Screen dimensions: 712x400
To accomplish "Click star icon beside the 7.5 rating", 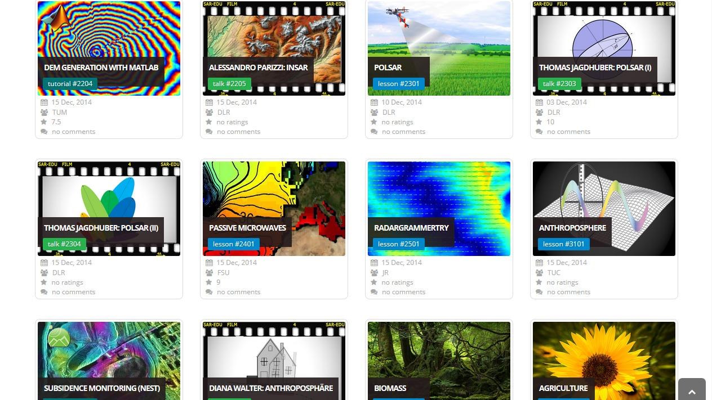I will coord(44,122).
